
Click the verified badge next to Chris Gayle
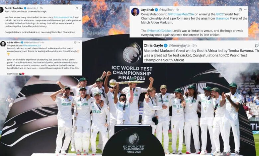tap(165, 45)
